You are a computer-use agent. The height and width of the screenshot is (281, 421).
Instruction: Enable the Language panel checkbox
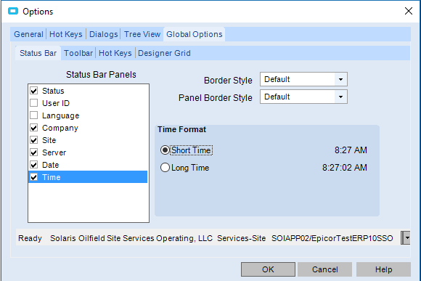pos(34,115)
